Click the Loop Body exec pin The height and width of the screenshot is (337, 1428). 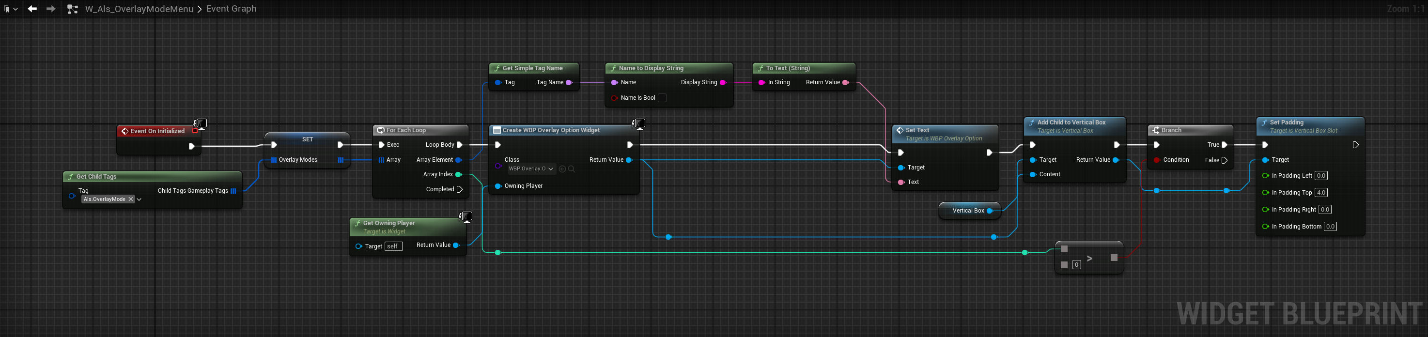(x=460, y=145)
